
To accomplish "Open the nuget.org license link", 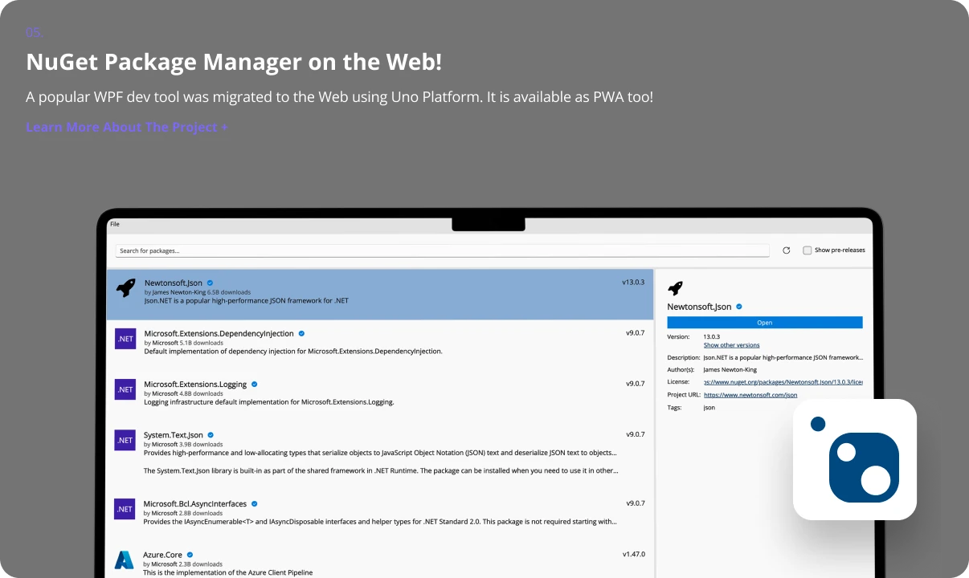I will click(x=783, y=382).
